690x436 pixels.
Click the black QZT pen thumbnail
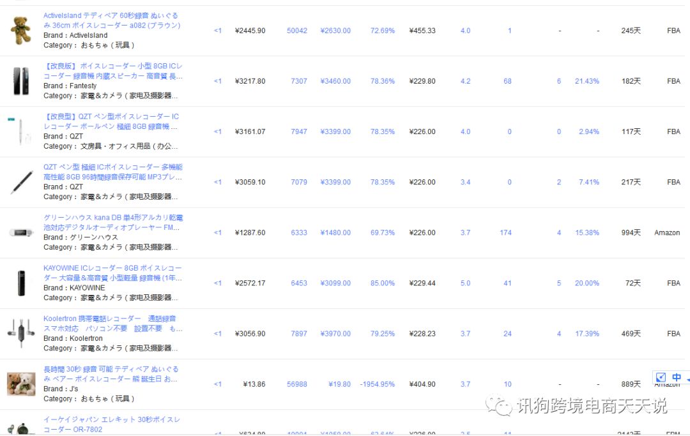(22, 182)
